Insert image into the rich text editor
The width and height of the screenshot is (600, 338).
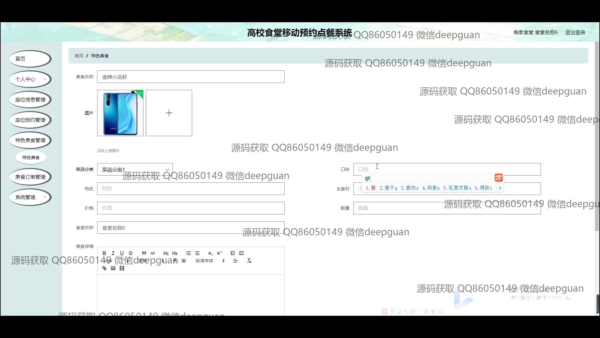[x=113, y=268]
